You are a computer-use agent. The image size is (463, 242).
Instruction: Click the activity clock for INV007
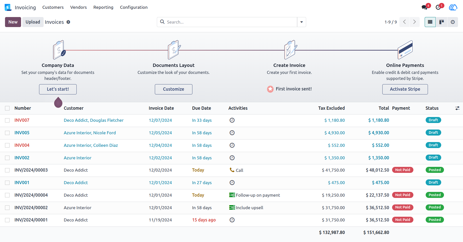[x=232, y=120]
